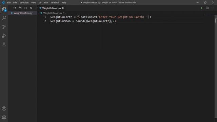Screen dimensions: 217x122
Task: Click the weightOnEarth variable on line 1
Action: (61, 17)
